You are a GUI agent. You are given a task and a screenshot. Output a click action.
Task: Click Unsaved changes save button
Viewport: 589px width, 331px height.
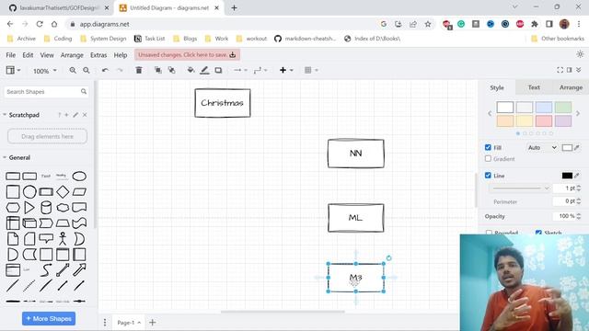187,55
